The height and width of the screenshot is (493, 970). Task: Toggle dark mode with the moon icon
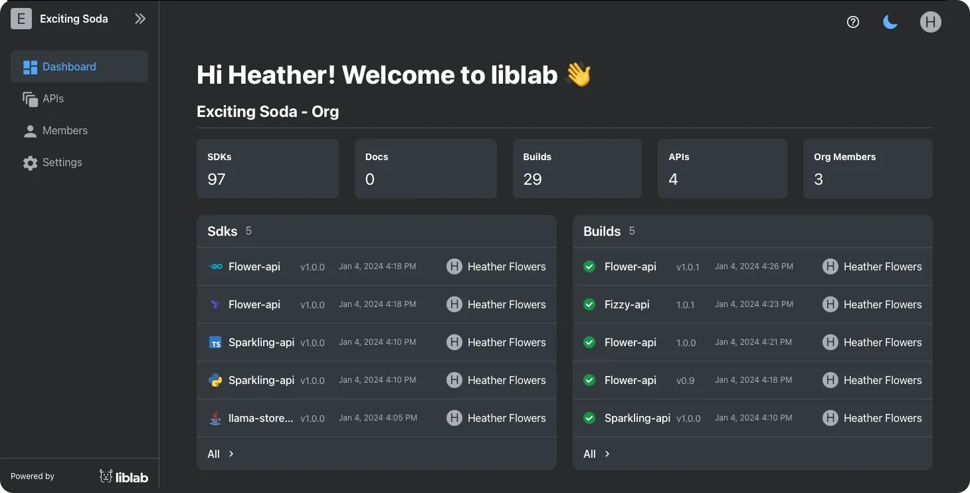(x=890, y=21)
